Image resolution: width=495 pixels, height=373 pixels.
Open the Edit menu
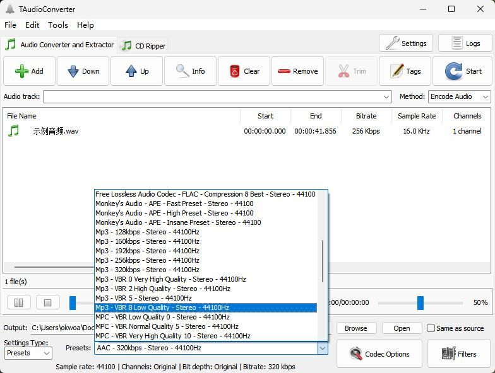(32, 25)
